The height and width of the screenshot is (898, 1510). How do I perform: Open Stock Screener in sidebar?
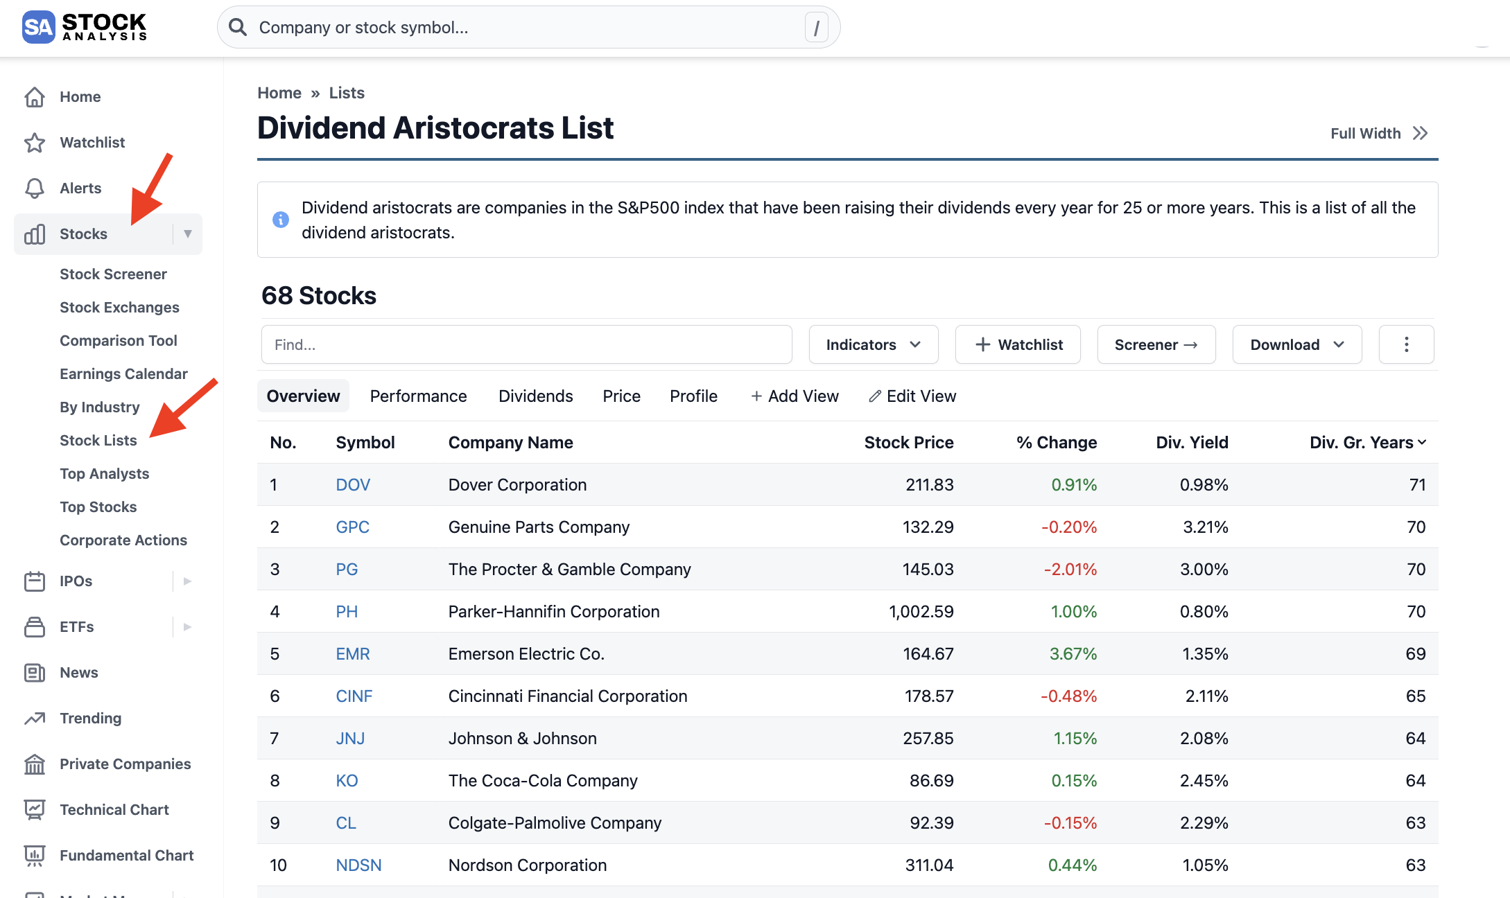(x=113, y=274)
